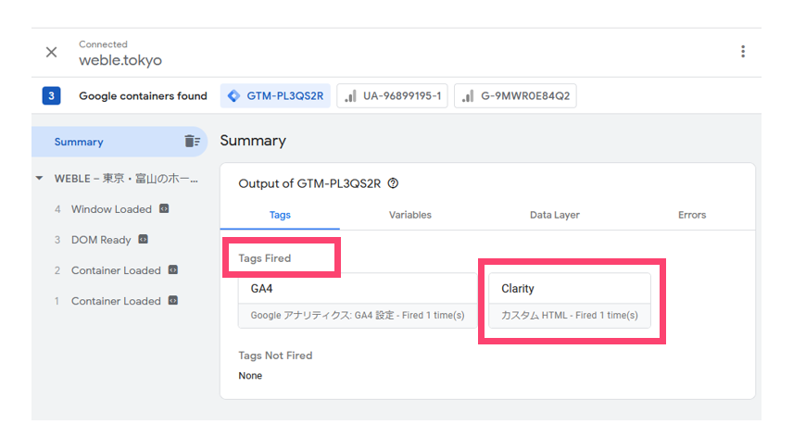This screenshot has height=437, width=793.
Task: Switch to the Variables tab
Action: (x=410, y=215)
